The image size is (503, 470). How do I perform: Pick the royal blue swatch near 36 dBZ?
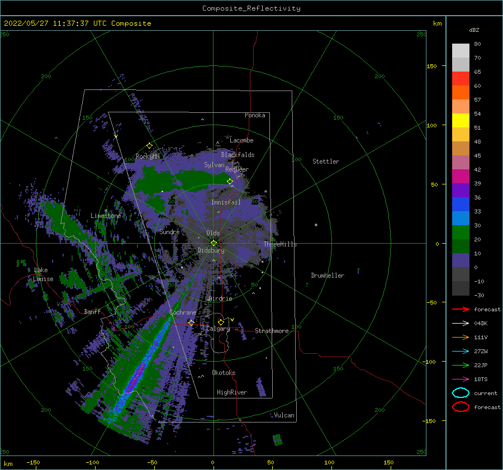(461, 205)
